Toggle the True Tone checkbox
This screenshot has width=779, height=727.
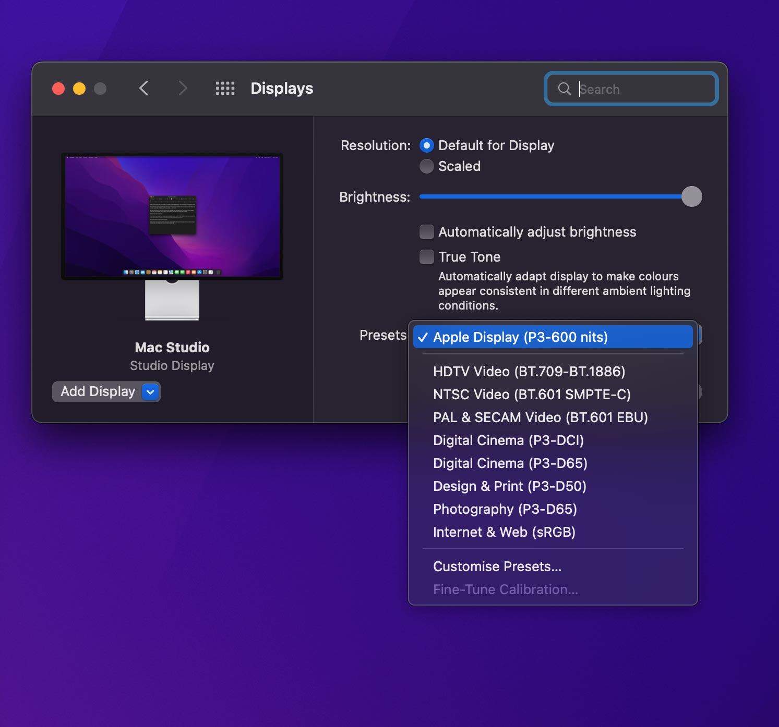(x=427, y=257)
